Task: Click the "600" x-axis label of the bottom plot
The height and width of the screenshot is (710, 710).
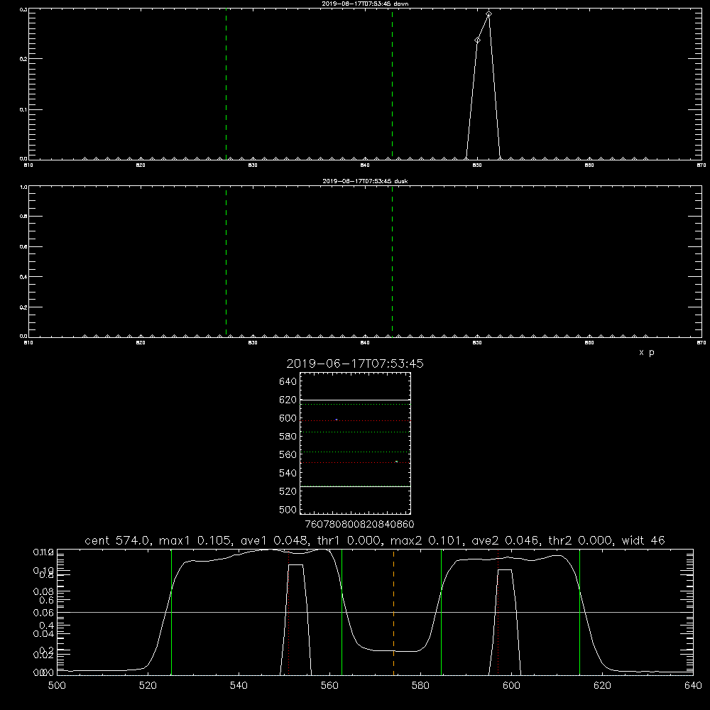Action: click(x=512, y=686)
